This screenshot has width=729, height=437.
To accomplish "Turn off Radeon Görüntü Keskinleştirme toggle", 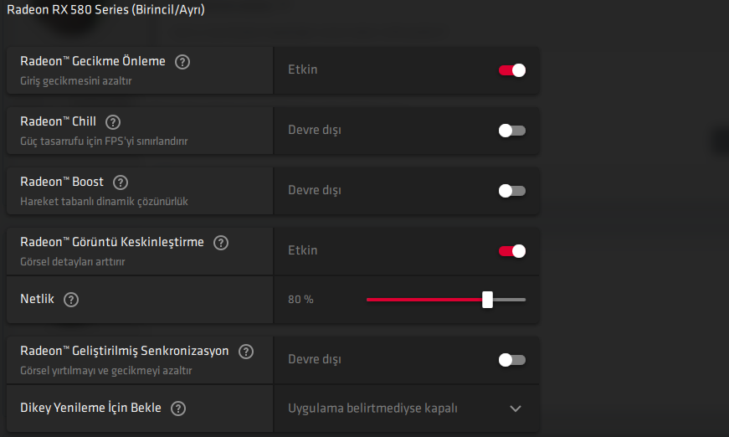I will coord(511,251).
